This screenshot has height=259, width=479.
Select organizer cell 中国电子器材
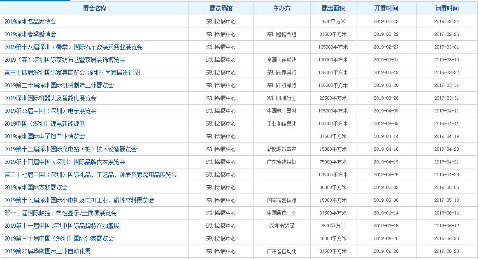(x=281, y=111)
